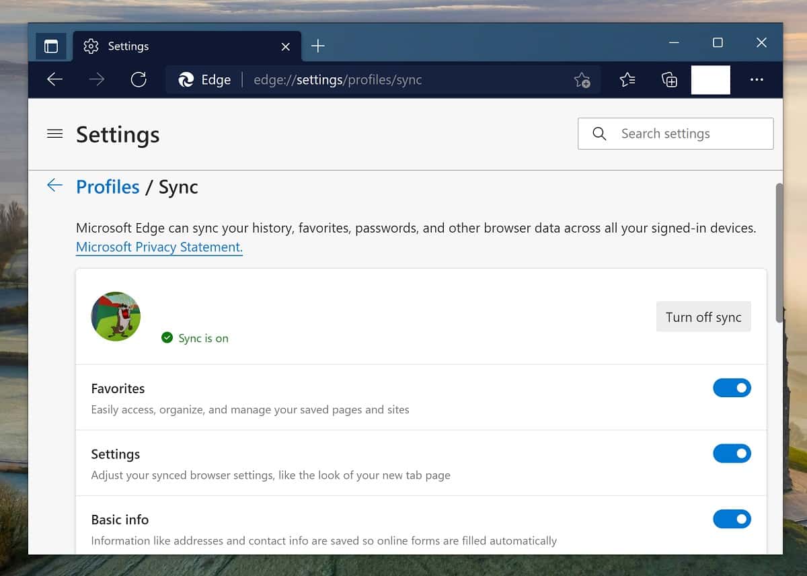Return to Profiles with the blue back arrow
Image resolution: width=807 pixels, height=576 pixels.
[x=54, y=186]
